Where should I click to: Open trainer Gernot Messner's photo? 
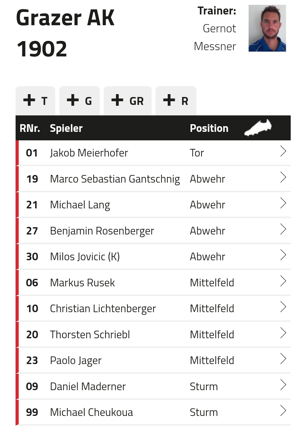click(267, 28)
